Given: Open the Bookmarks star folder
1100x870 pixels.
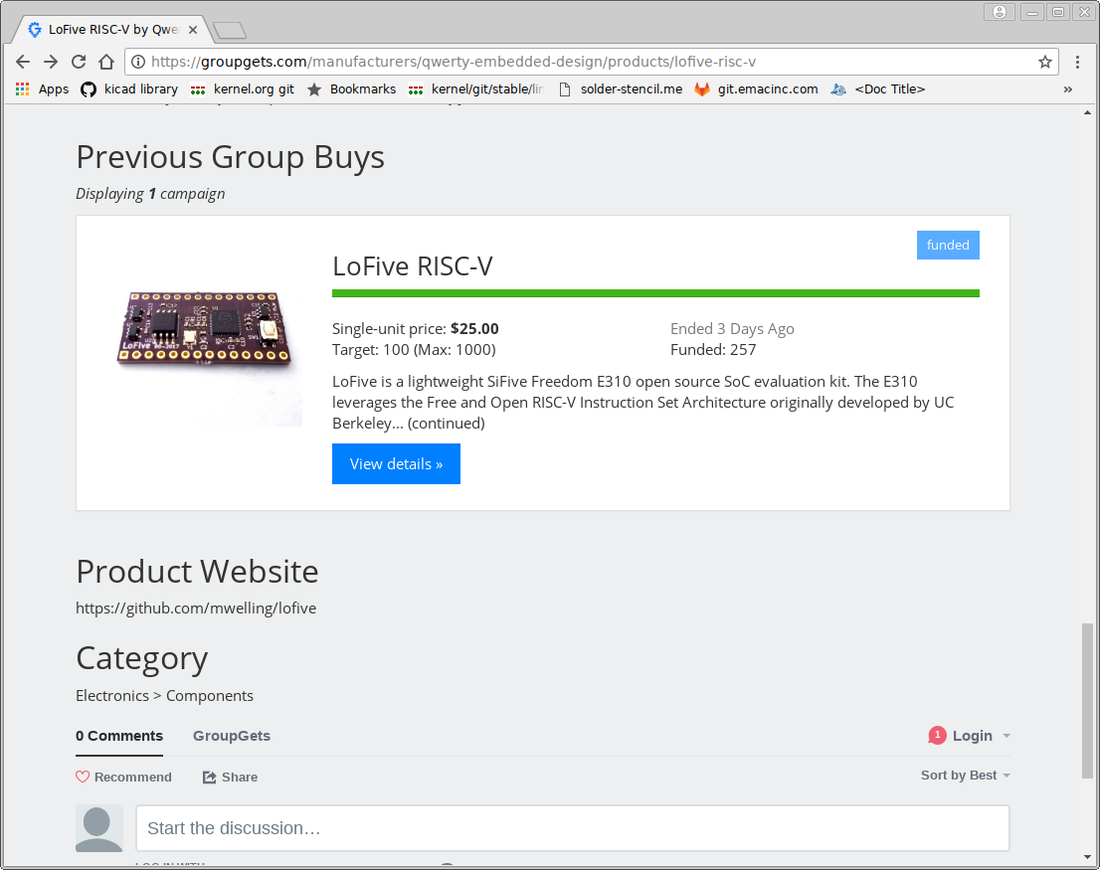Looking at the screenshot, I should tap(351, 89).
